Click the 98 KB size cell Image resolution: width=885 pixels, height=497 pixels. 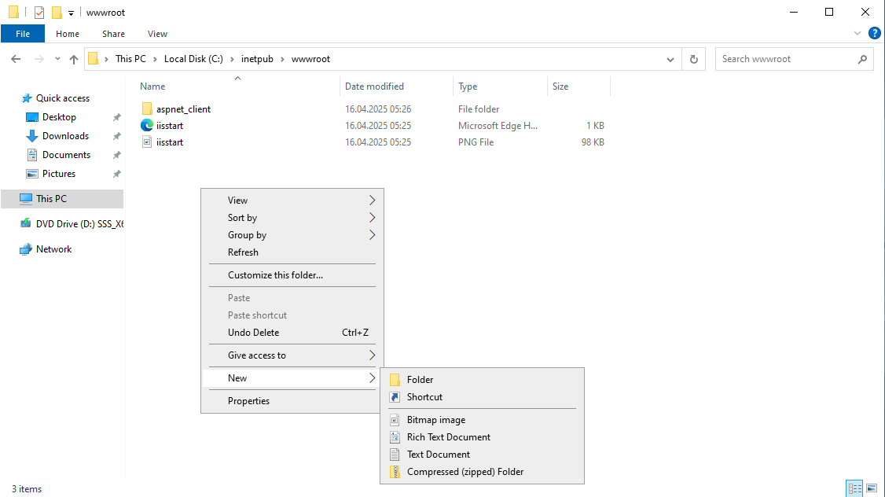pos(593,142)
